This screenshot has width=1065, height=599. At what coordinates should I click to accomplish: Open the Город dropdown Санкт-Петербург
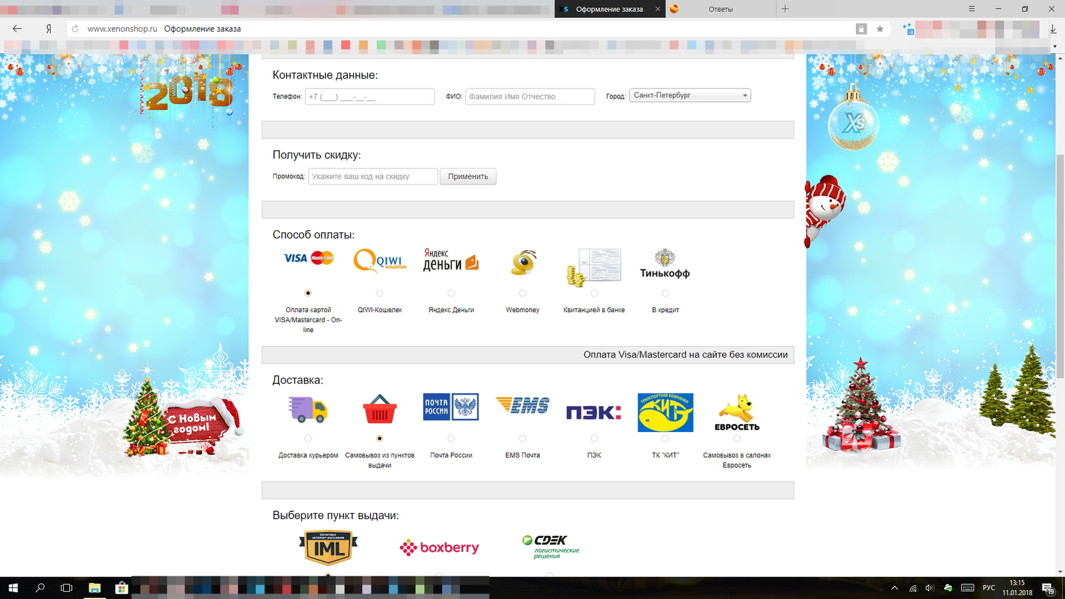(690, 95)
